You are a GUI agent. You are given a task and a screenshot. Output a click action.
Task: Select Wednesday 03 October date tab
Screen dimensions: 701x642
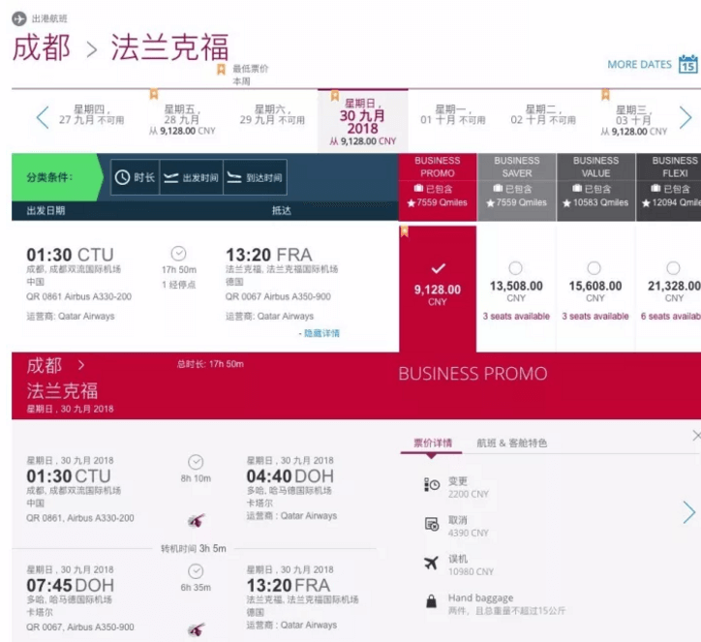pyautogui.click(x=633, y=120)
